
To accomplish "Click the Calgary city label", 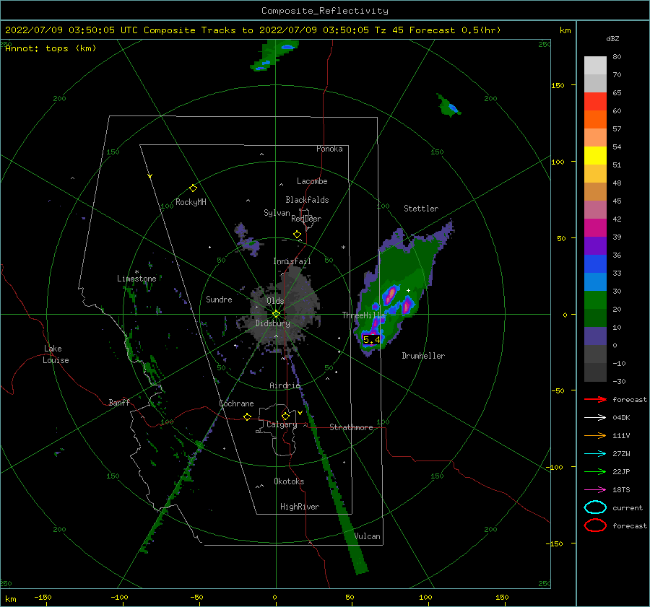I will tap(282, 424).
